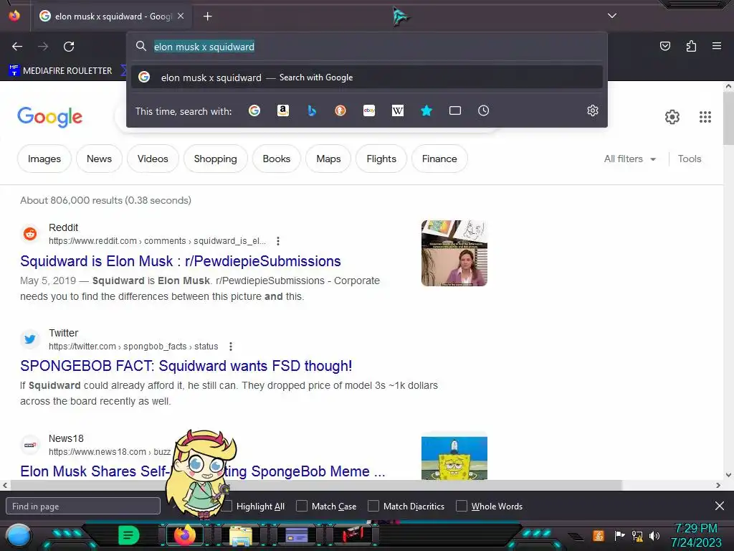Image resolution: width=734 pixels, height=551 pixels.
Task: Open the MEDIAFIRE ROULETTER bookmark
Action: (x=61, y=71)
